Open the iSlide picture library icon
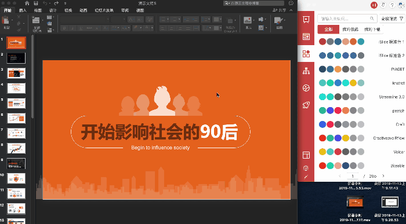The width and height of the screenshot is (406, 224). point(306,36)
